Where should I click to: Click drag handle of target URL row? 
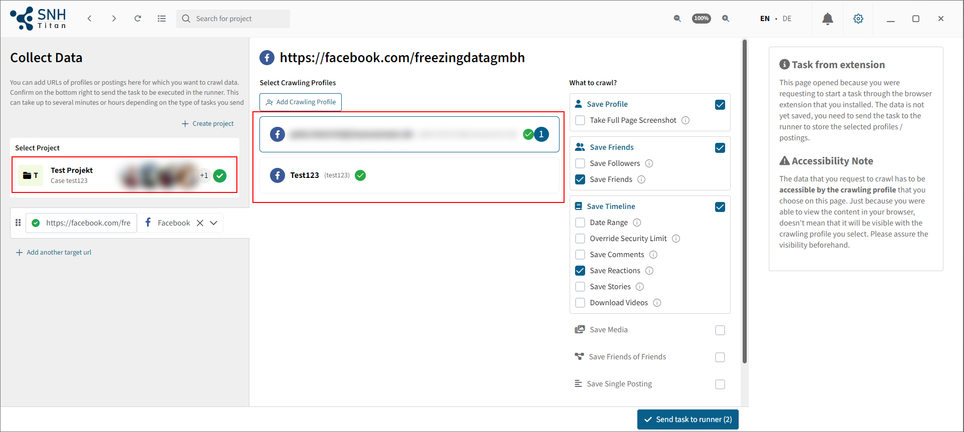point(18,223)
